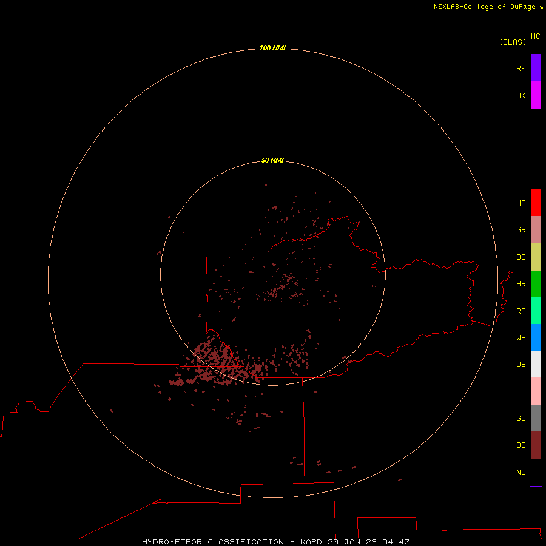Click the KAPD radar site identifier
The image size is (546, 546).
pos(311,542)
